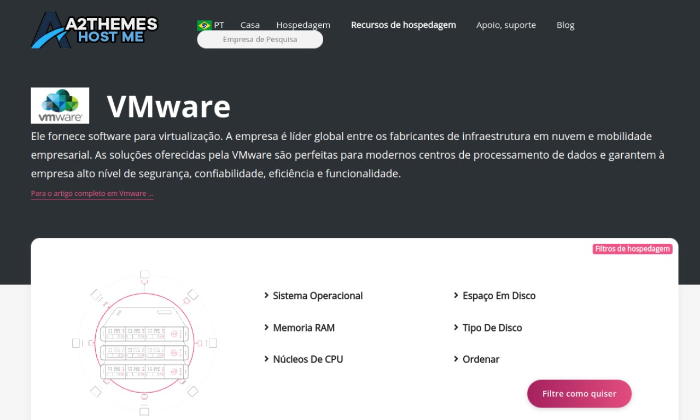Open Recursos de hospedagem menu
Screen dimensions: 700x420
[x=404, y=25]
